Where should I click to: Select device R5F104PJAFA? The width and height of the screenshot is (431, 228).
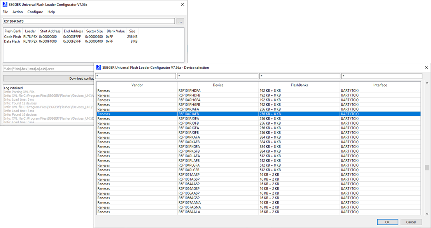pyautogui.click(x=259, y=109)
